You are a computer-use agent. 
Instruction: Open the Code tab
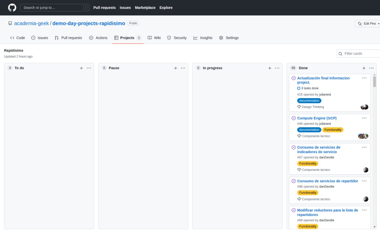18,38
